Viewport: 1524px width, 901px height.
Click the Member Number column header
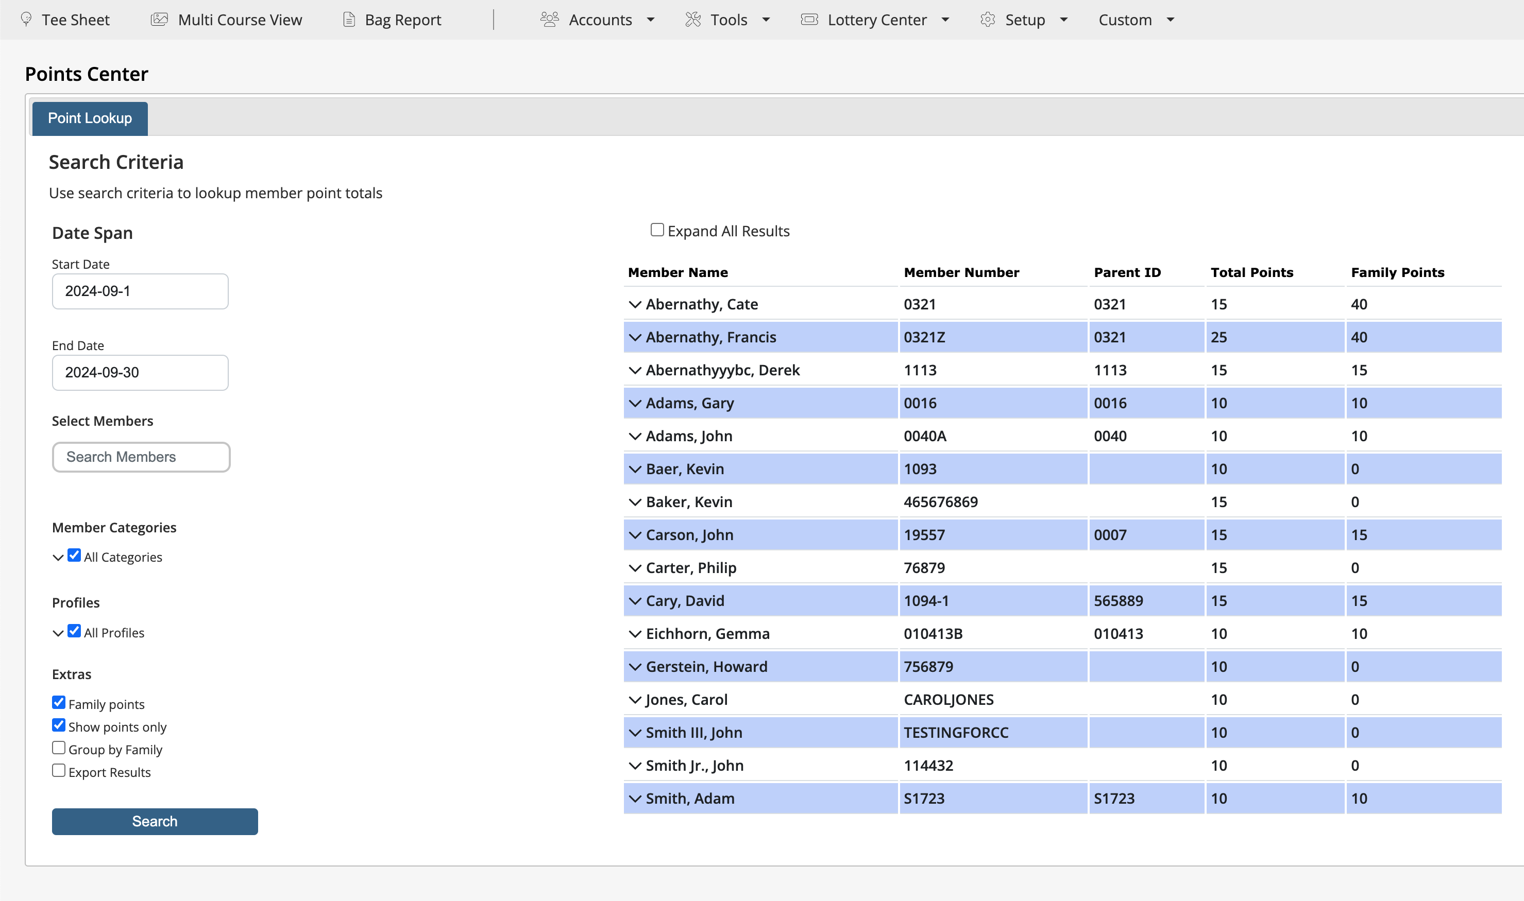961,272
